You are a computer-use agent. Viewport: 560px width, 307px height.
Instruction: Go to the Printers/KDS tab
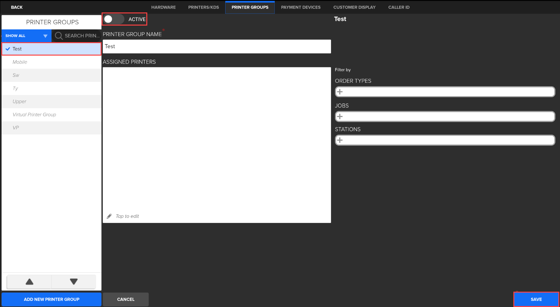coord(203,7)
